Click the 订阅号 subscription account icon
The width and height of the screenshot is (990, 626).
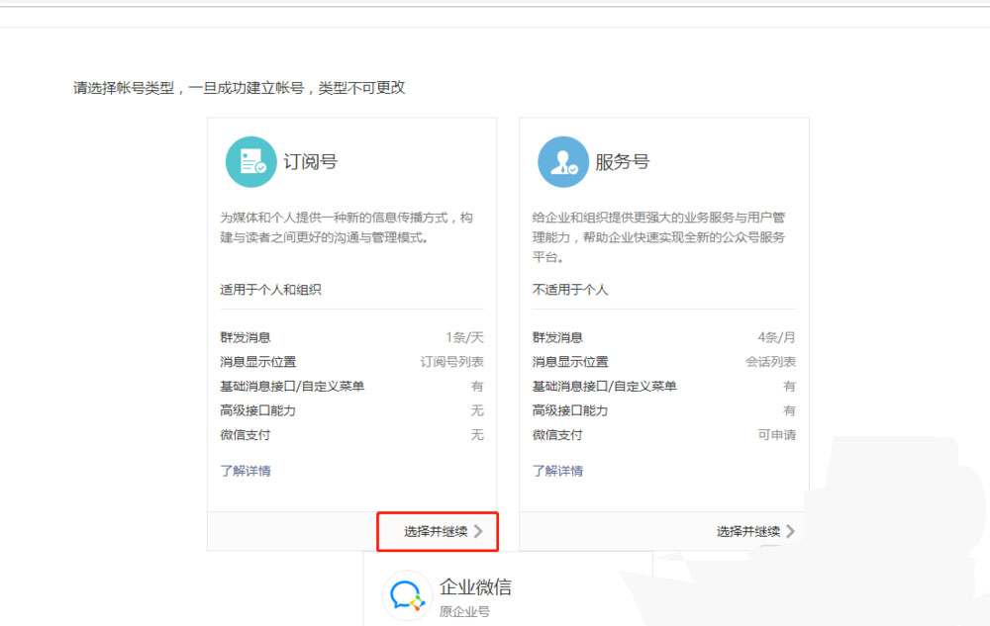250,160
